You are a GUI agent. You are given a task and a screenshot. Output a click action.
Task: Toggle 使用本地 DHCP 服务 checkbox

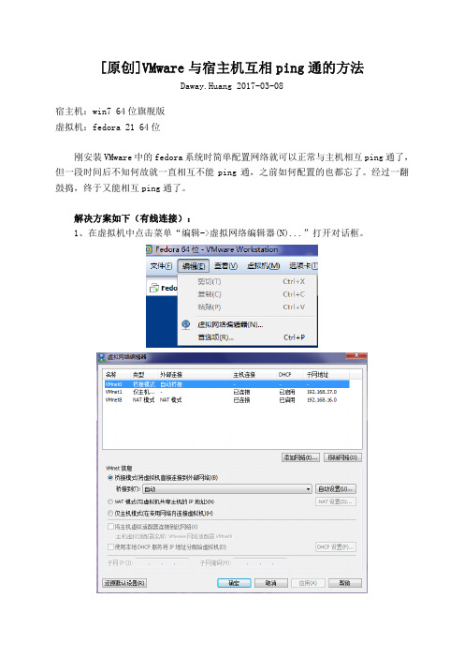pyautogui.click(x=111, y=546)
